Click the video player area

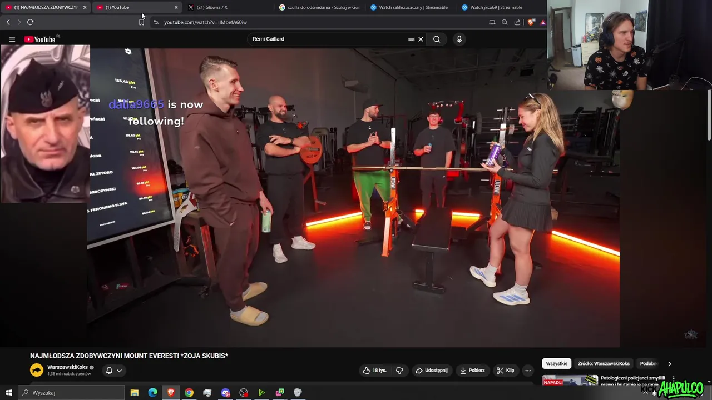pyautogui.click(x=353, y=197)
